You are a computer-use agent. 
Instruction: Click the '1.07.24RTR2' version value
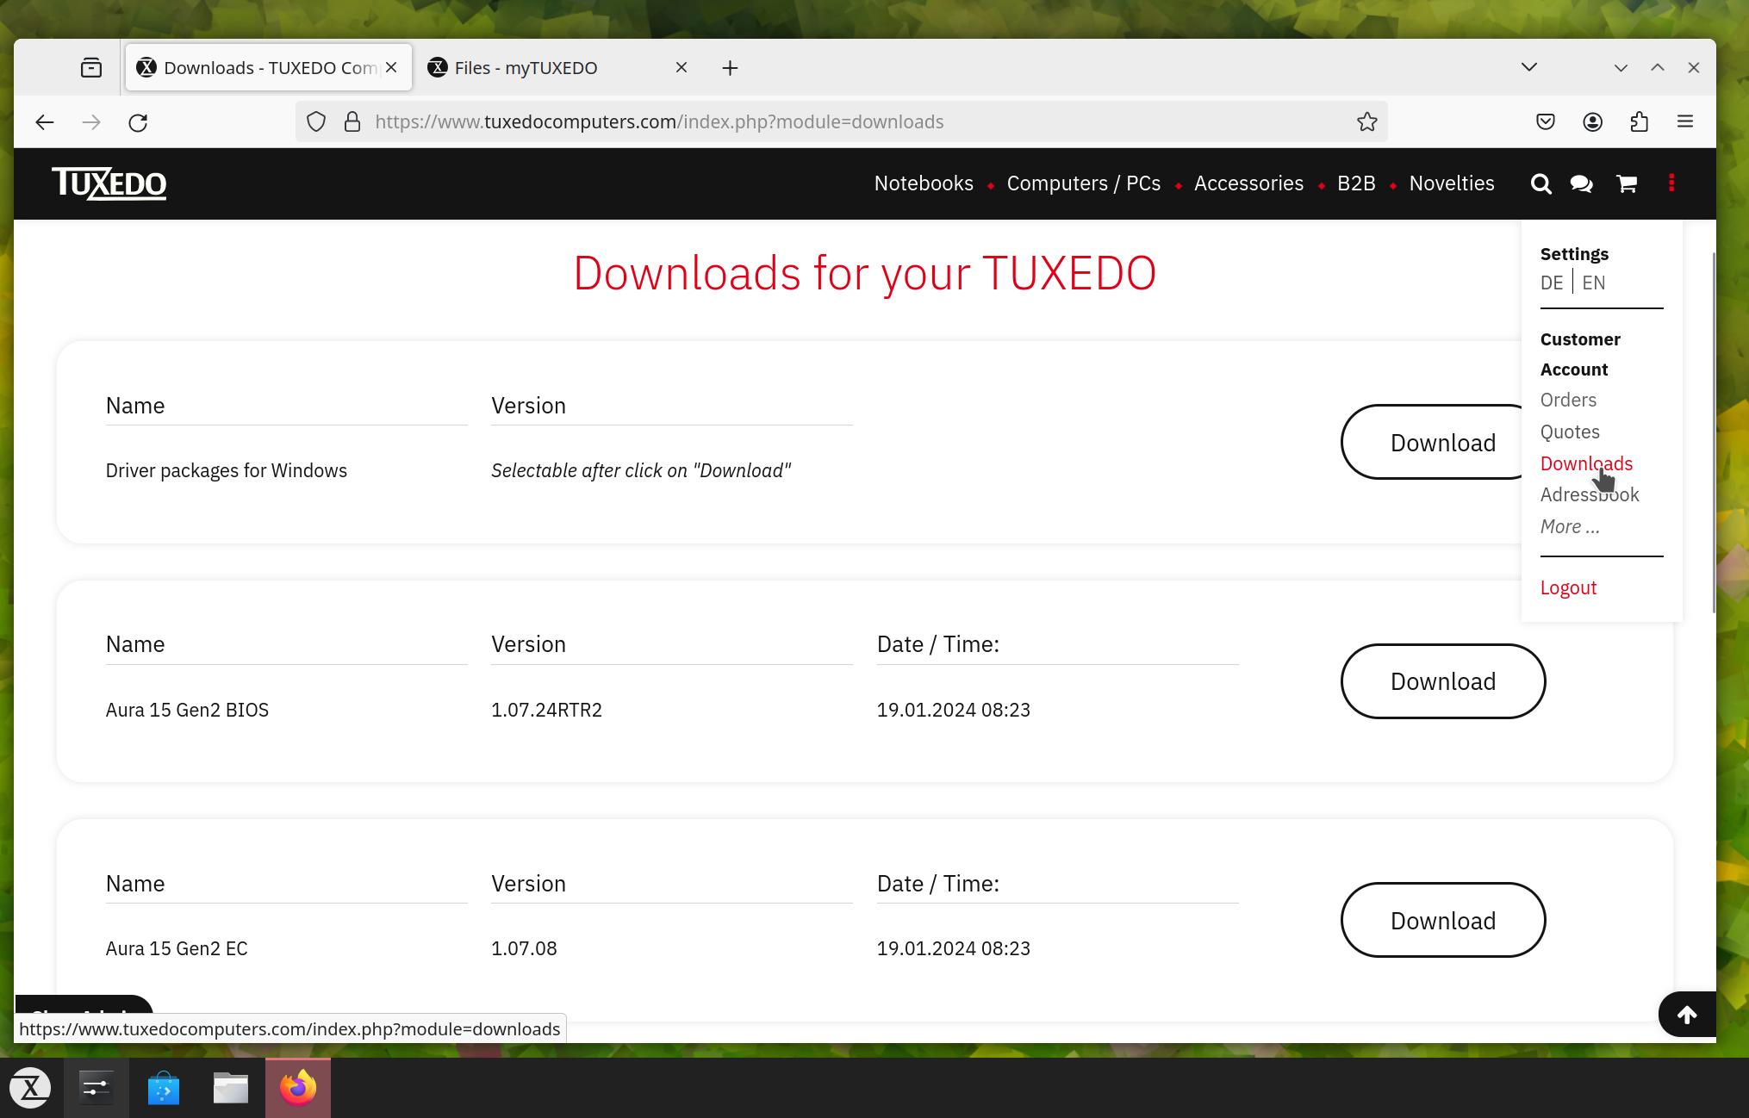(546, 710)
